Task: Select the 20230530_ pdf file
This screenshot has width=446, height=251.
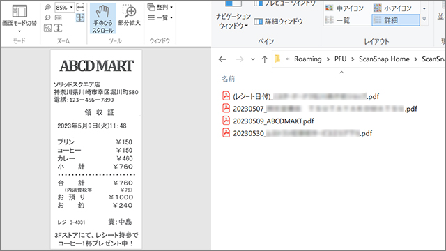Action: (297, 133)
